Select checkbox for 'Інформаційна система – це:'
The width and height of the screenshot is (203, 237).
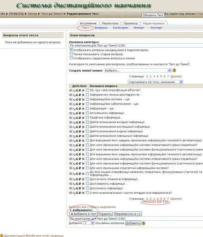(87, 99)
